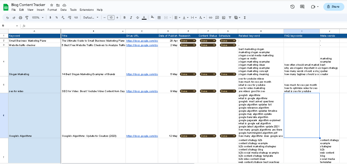Click the Share button

tap(334, 7)
